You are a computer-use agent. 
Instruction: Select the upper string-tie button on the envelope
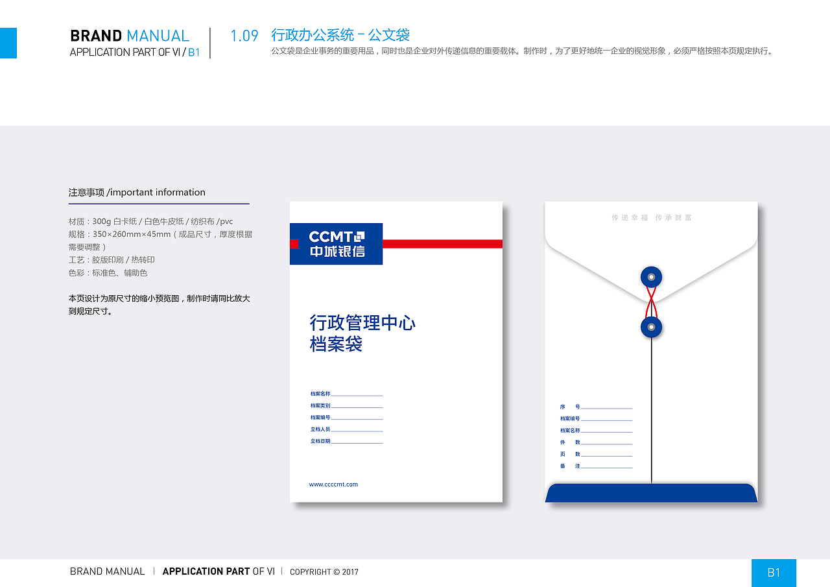(x=651, y=277)
